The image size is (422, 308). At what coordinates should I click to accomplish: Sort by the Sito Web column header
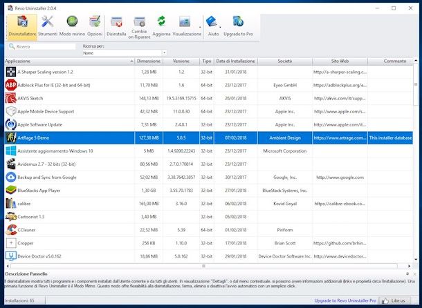click(x=340, y=61)
